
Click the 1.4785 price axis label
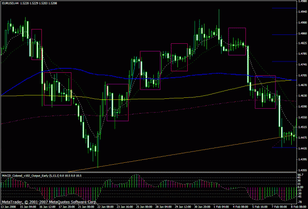303,54
